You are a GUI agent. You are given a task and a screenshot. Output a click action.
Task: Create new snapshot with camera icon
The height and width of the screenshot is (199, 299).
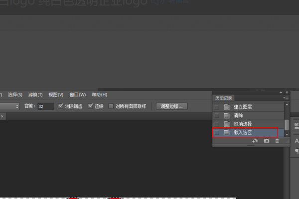pos(267,141)
